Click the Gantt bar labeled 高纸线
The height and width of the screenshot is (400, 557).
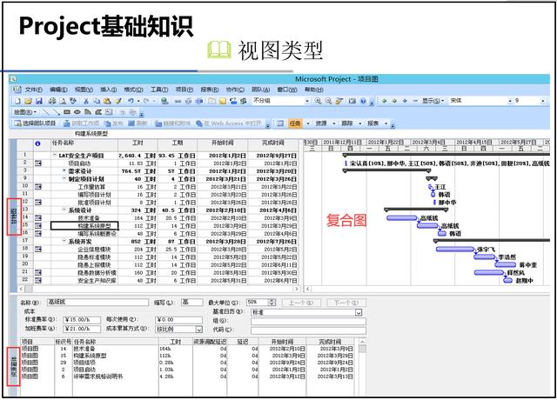[x=400, y=217]
